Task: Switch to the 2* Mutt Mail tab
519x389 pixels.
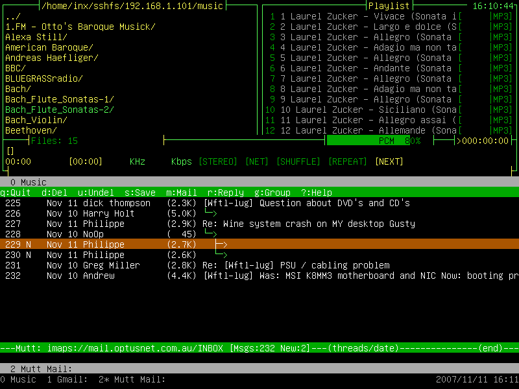Action: click(x=132, y=379)
